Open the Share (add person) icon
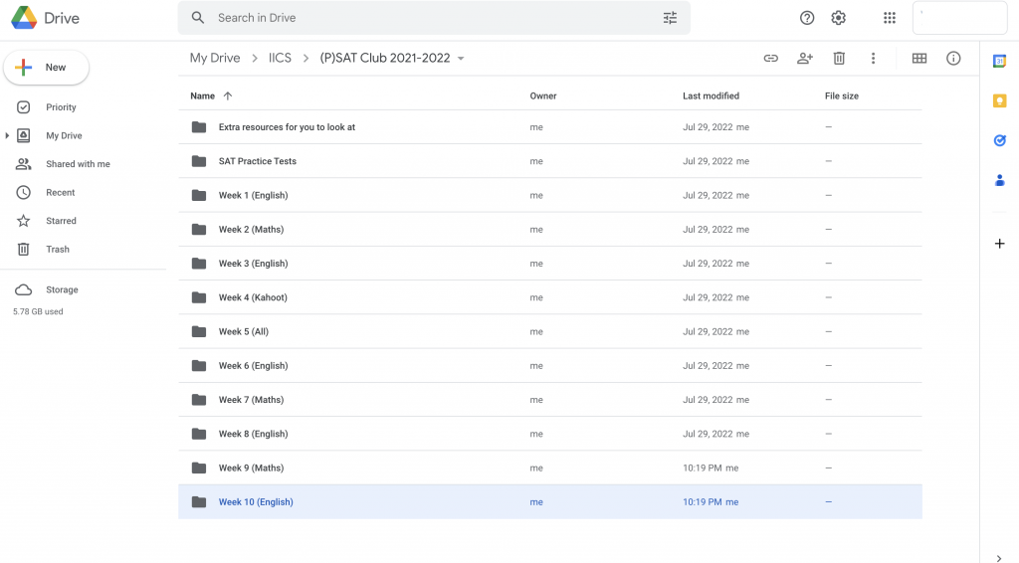1019x563 pixels. [804, 59]
